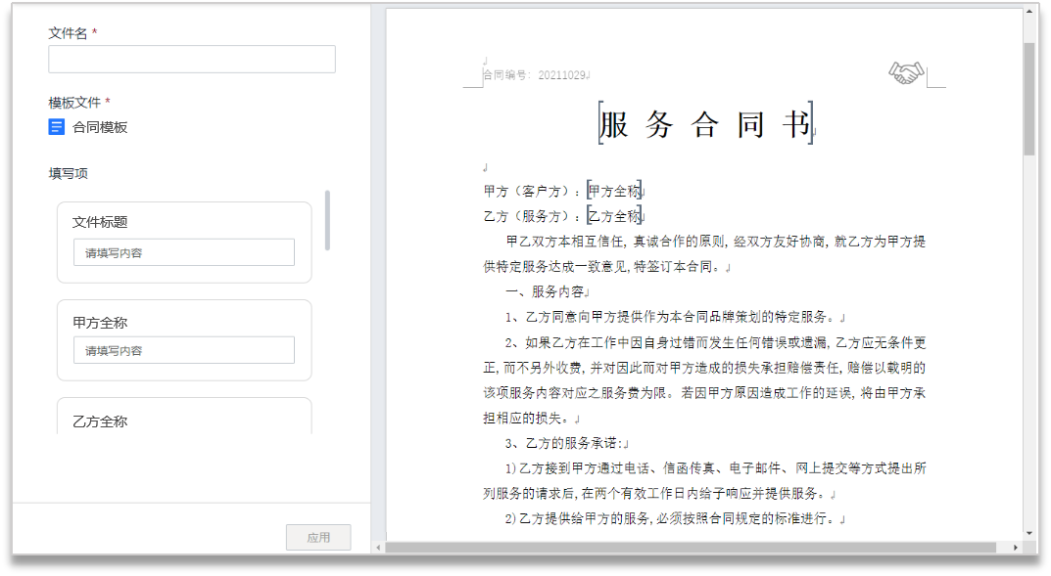The image size is (1051, 576).
Task: Click the 应用 button
Action: (318, 537)
